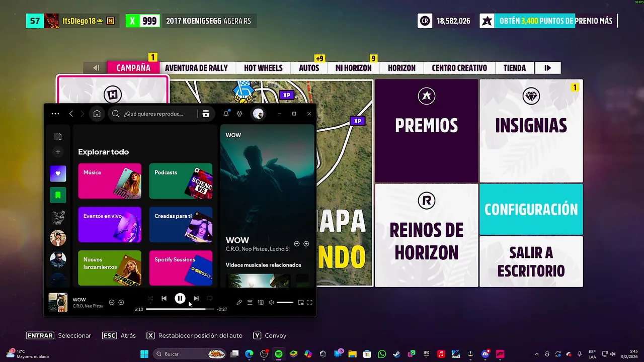Click the album art thumbnail in player bar
Screen dimensions: 644x362
[x=58, y=302]
